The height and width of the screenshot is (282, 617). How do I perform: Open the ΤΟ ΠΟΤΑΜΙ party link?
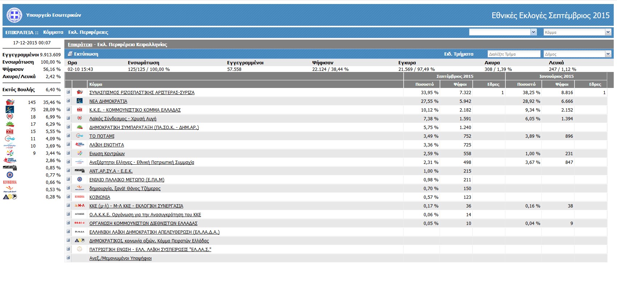(102, 136)
